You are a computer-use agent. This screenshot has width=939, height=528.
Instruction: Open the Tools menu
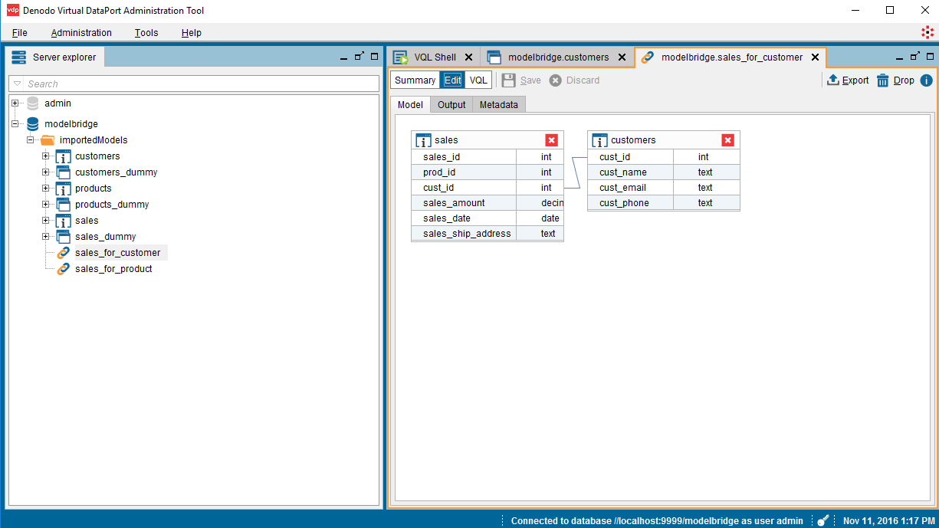tap(146, 33)
